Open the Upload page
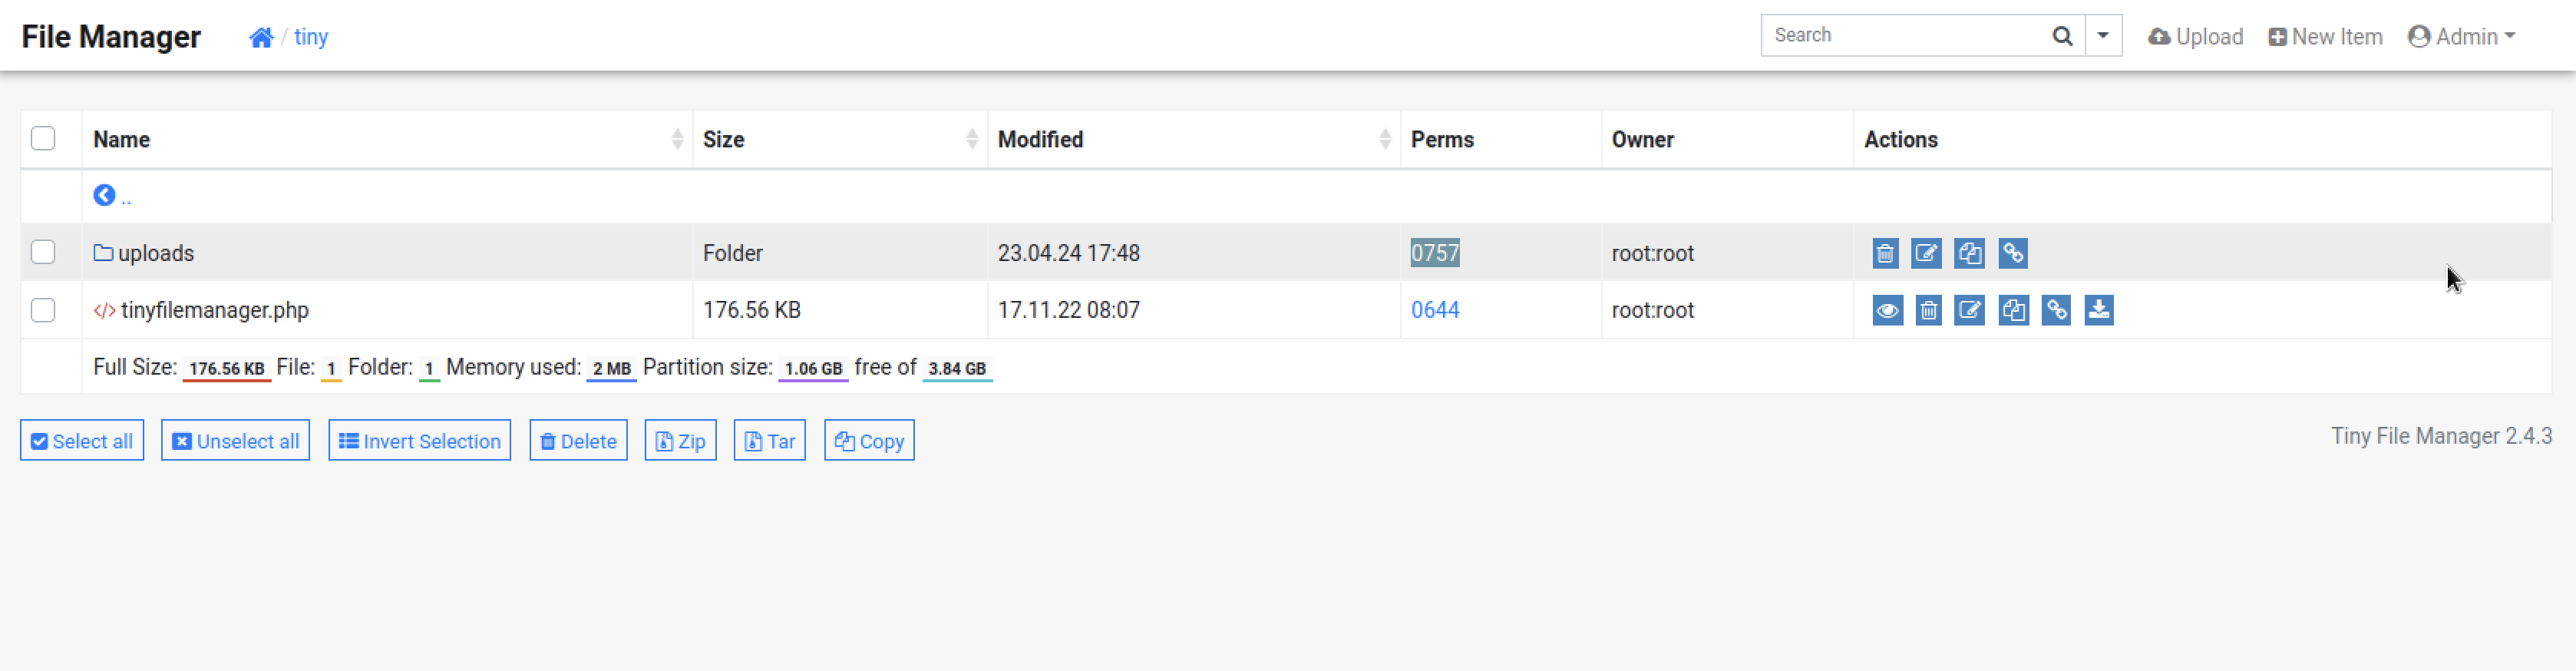Image resolution: width=2576 pixels, height=671 pixels. [x=2195, y=37]
